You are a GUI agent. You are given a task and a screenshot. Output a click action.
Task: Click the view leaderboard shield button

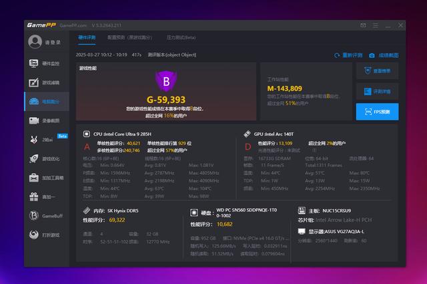click(378, 71)
